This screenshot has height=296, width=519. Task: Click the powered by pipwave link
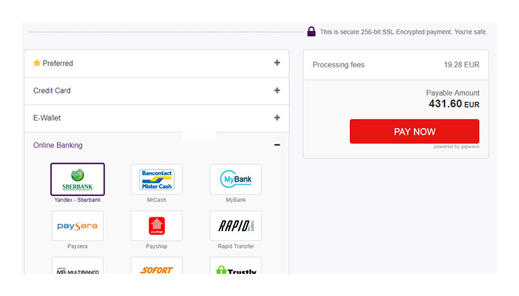pyautogui.click(x=456, y=147)
